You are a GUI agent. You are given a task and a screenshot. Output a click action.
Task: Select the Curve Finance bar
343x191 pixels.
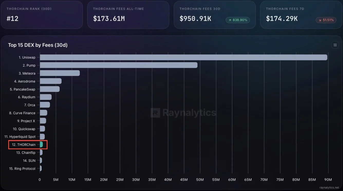pyautogui.click(x=43, y=113)
